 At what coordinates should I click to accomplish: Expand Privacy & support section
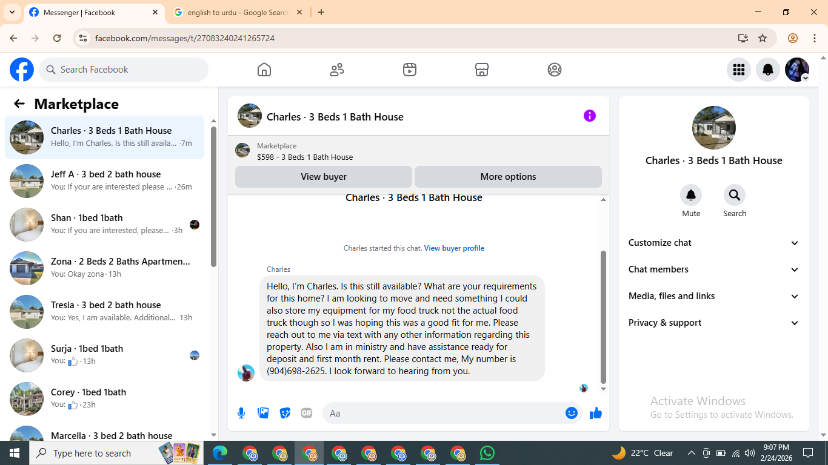point(714,323)
